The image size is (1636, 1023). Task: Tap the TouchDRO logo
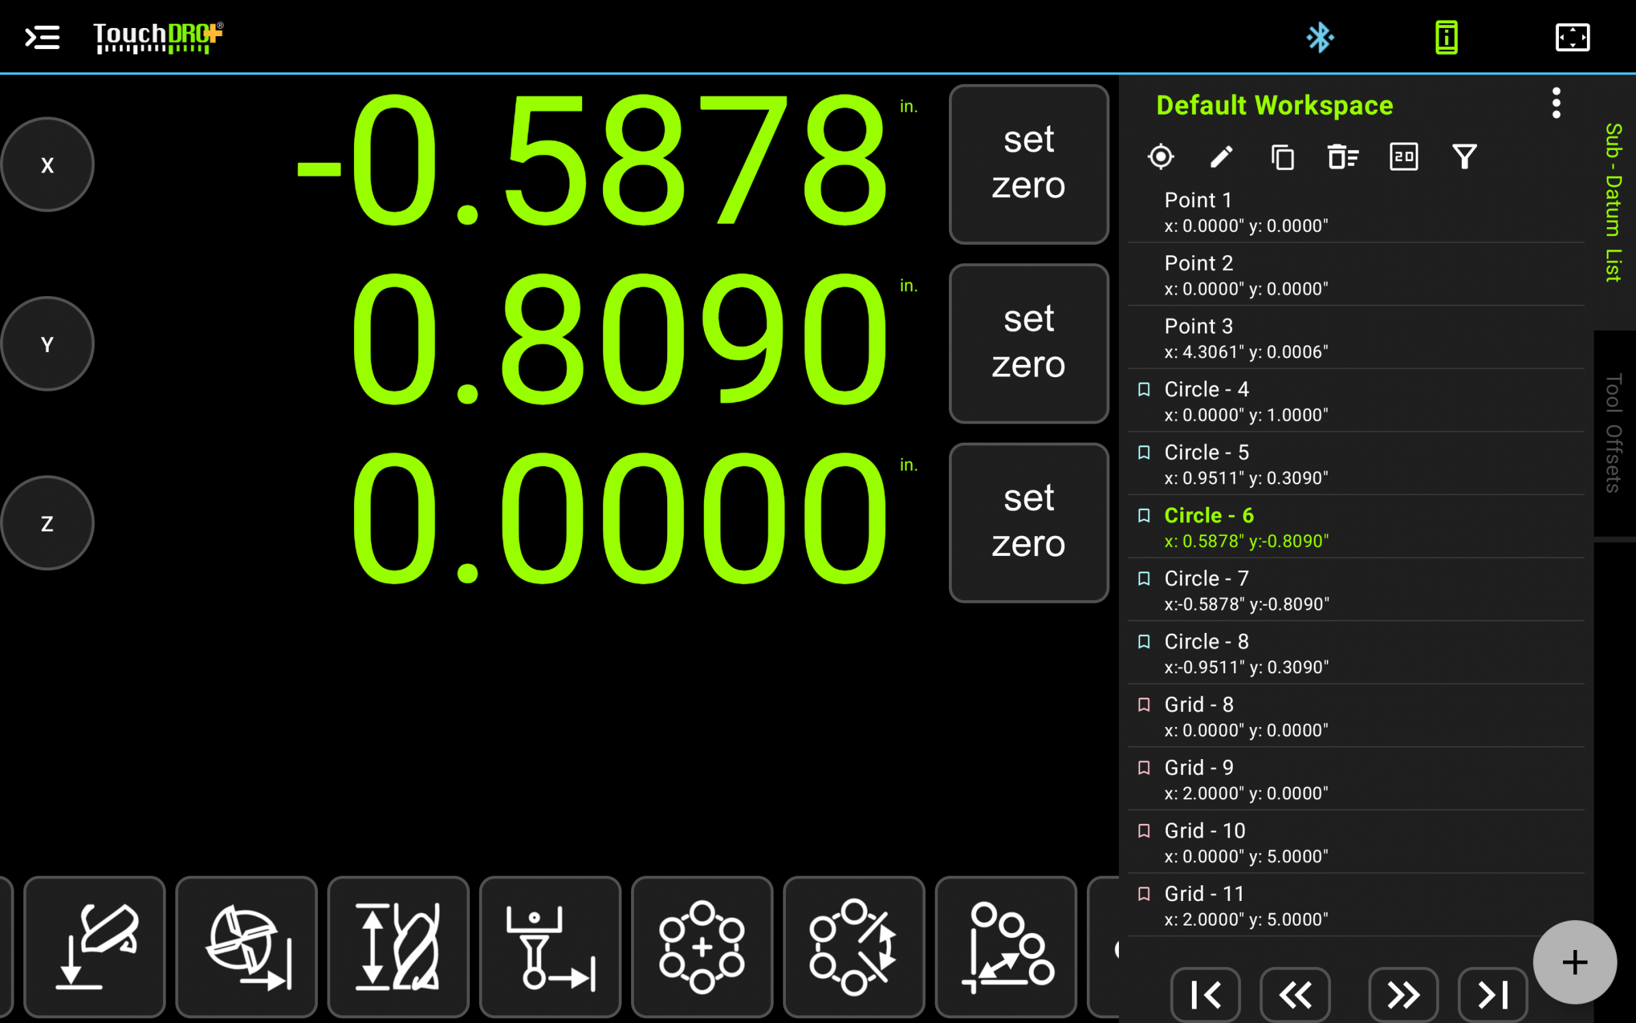(x=158, y=38)
